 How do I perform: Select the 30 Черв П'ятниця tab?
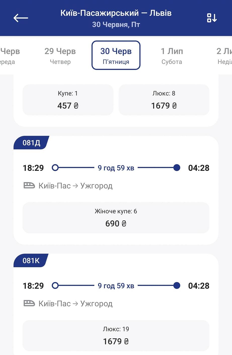point(116,55)
